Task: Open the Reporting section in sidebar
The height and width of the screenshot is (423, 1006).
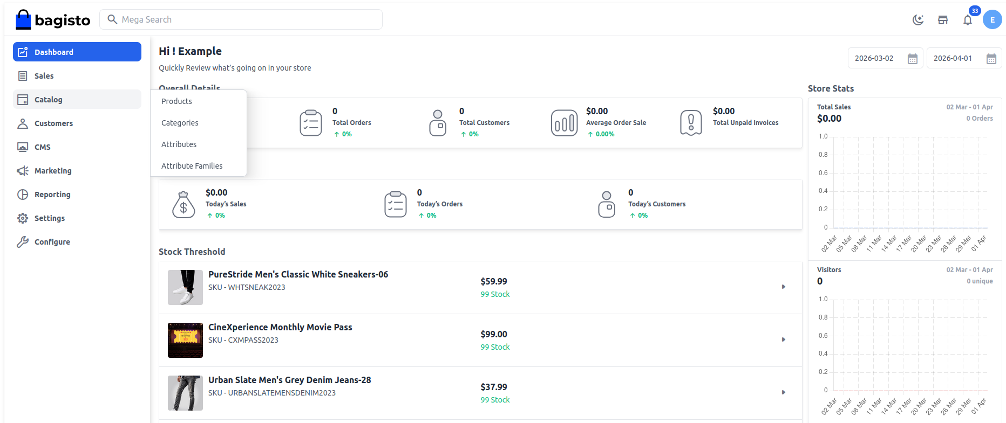Action: [52, 195]
